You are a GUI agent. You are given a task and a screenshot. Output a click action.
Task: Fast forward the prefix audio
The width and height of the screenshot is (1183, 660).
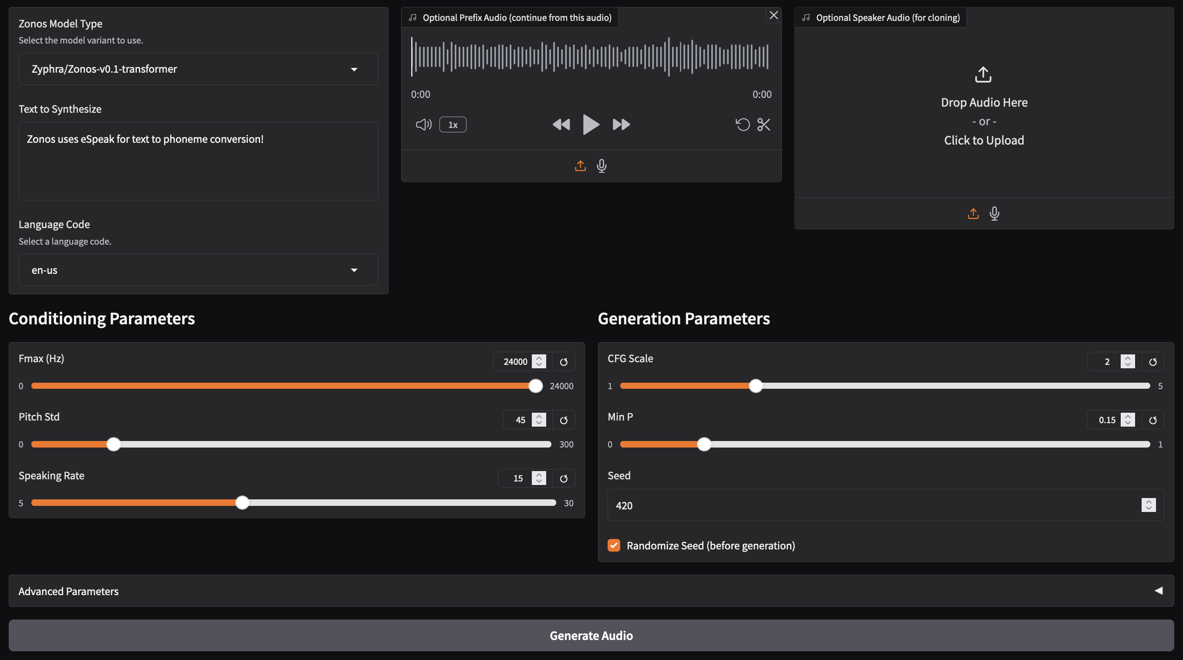622,125
